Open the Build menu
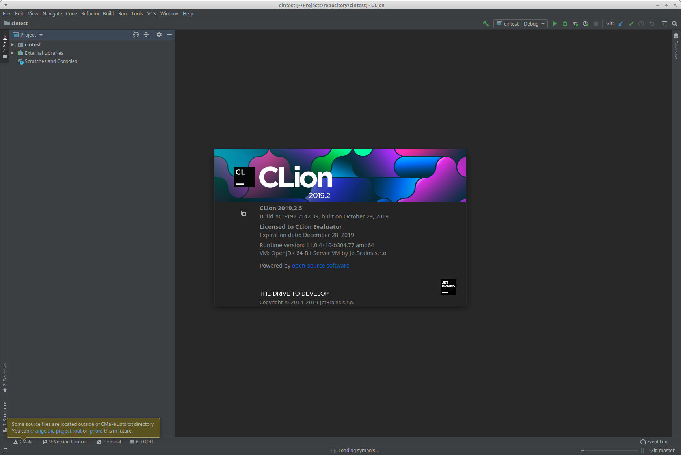 pyautogui.click(x=108, y=14)
